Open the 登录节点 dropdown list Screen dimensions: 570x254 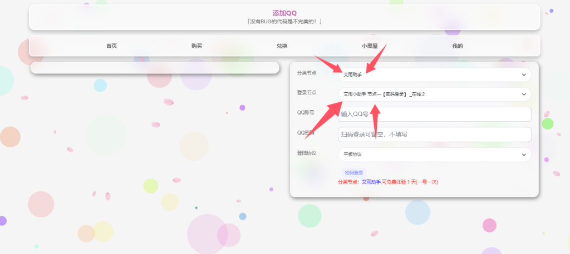point(434,94)
